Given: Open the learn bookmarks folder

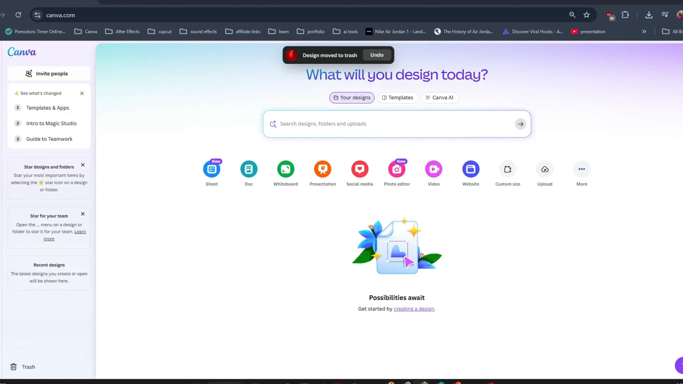Looking at the screenshot, I should [x=278, y=32].
